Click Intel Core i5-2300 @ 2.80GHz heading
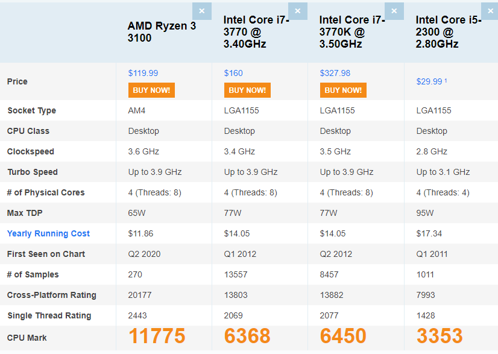 pyautogui.click(x=449, y=32)
